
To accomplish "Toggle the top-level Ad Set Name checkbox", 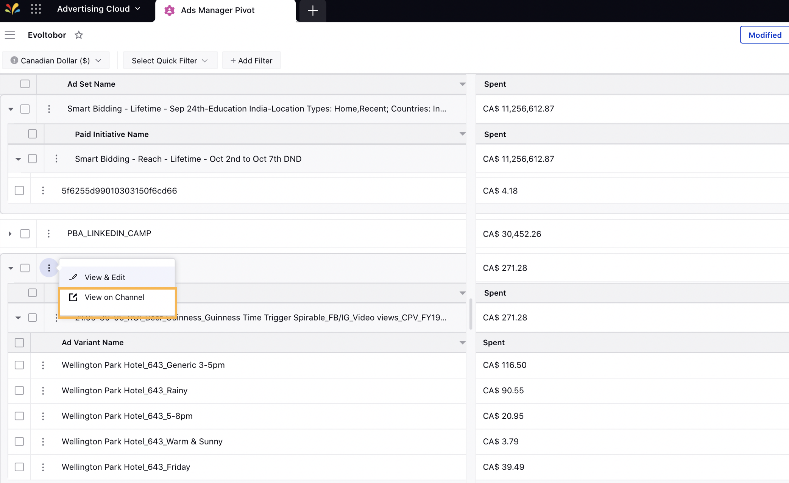I will (25, 83).
